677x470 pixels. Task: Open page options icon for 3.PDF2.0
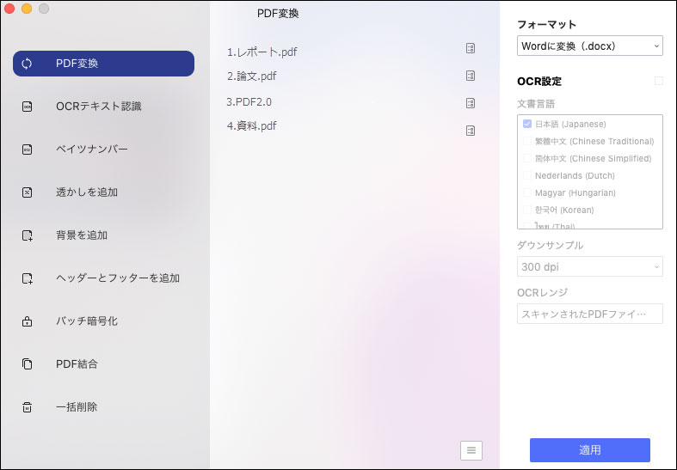coord(471,103)
